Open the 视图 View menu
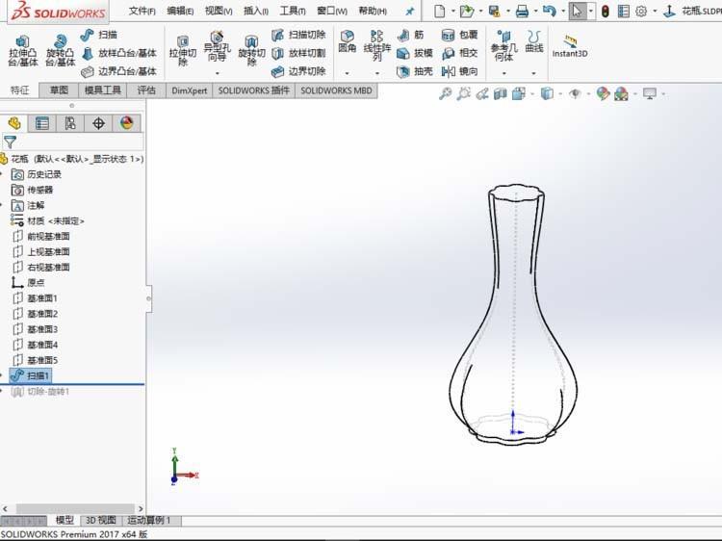This screenshot has height=541, width=722. (219, 11)
